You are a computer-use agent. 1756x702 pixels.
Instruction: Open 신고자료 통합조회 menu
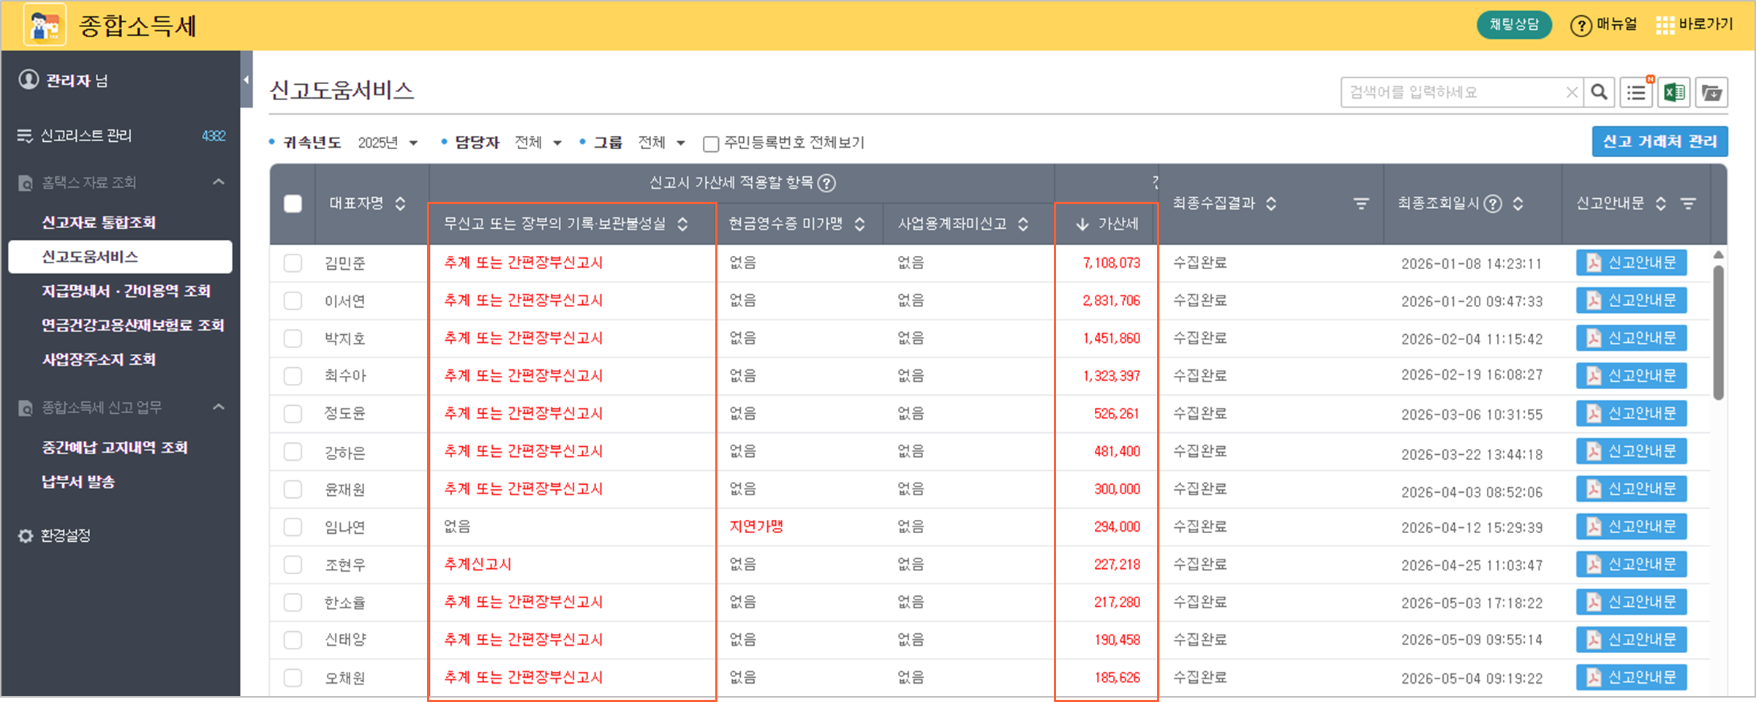pos(99,222)
